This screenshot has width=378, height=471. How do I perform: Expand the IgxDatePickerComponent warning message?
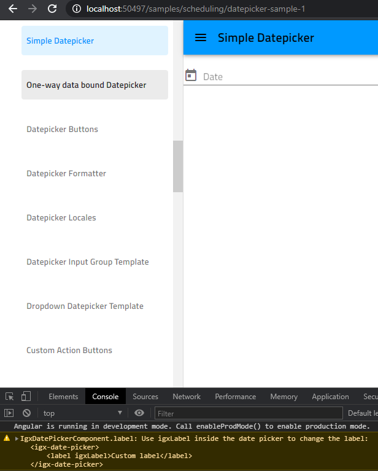tap(17, 439)
